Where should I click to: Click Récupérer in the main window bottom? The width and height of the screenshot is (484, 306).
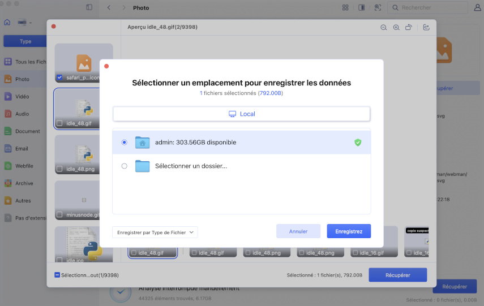coord(455,287)
